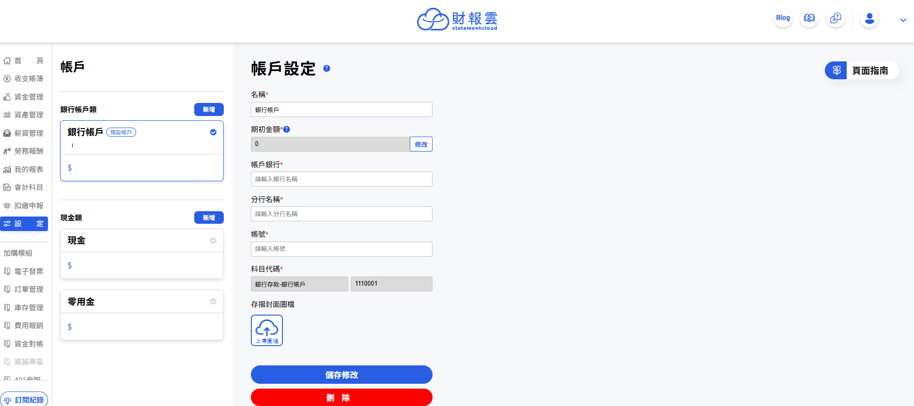Click the red 刪除 button

coord(341,397)
